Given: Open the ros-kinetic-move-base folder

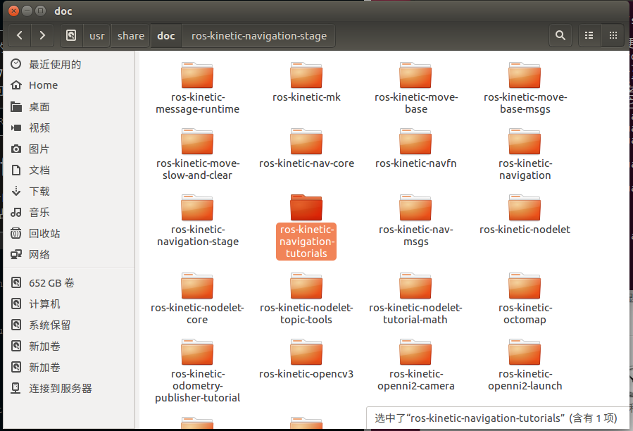Looking at the screenshot, I should click(415, 75).
